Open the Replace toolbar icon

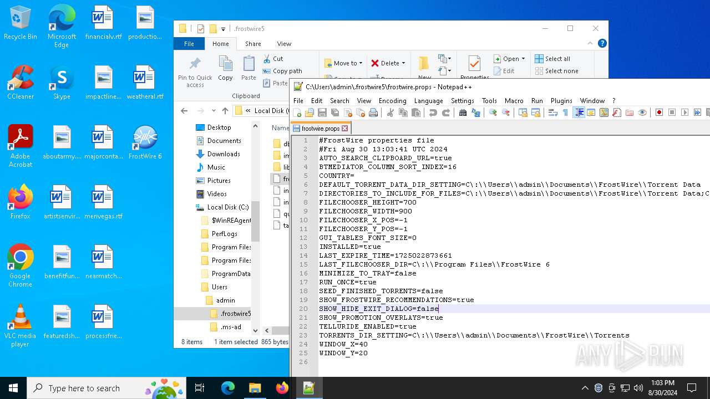[476, 112]
